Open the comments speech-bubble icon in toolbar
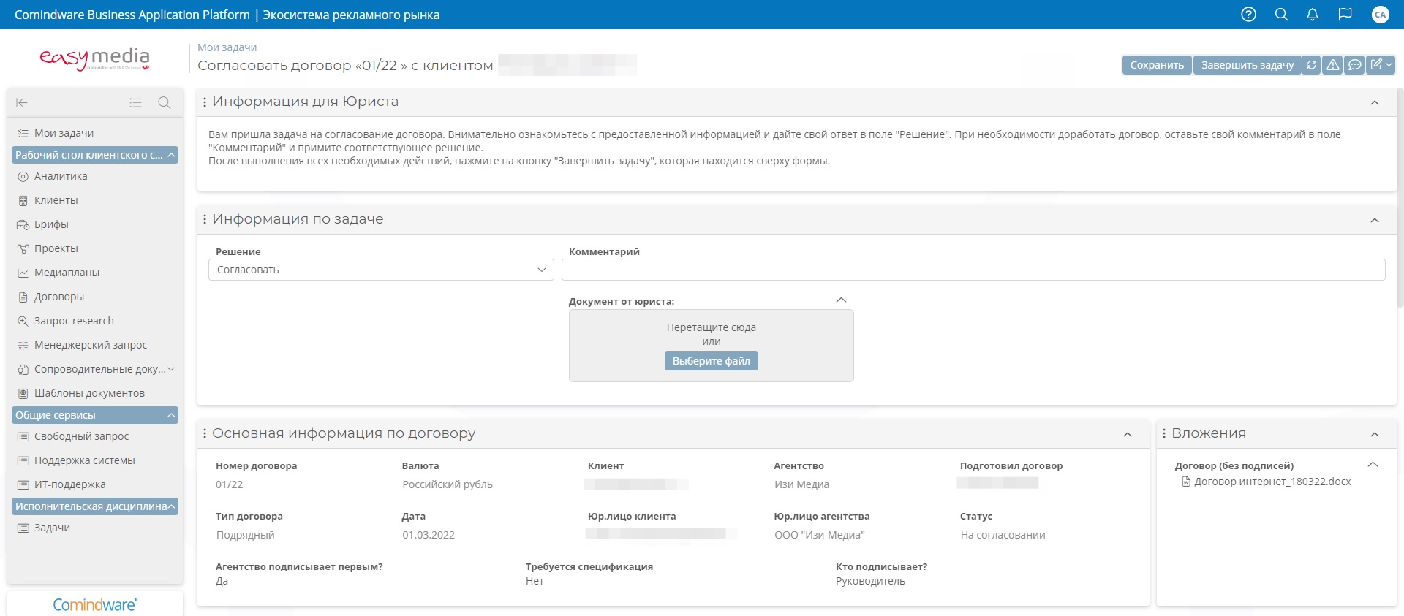Image resolution: width=1404 pixels, height=616 pixels. point(1354,65)
